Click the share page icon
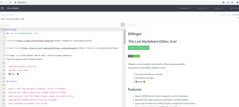Image resolution: width=239 pixels, height=107 pixels. pyautogui.click(x=228, y=2)
